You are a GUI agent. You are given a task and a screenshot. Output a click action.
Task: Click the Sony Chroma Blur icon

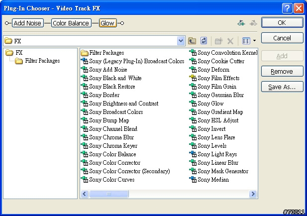[85, 137]
